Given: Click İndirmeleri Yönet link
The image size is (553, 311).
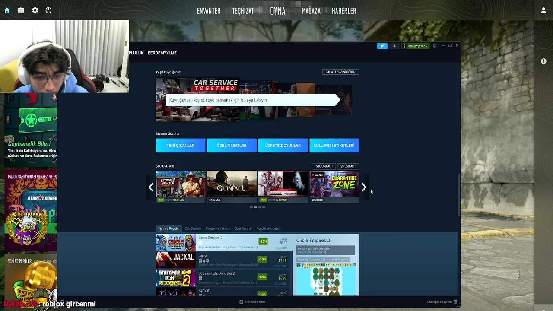Looking at the screenshot, I should [x=255, y=302].
